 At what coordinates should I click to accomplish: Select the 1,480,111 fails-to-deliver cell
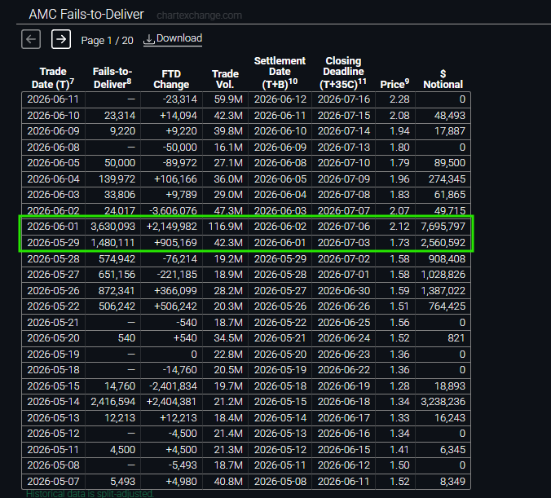[x=112, y=243]
